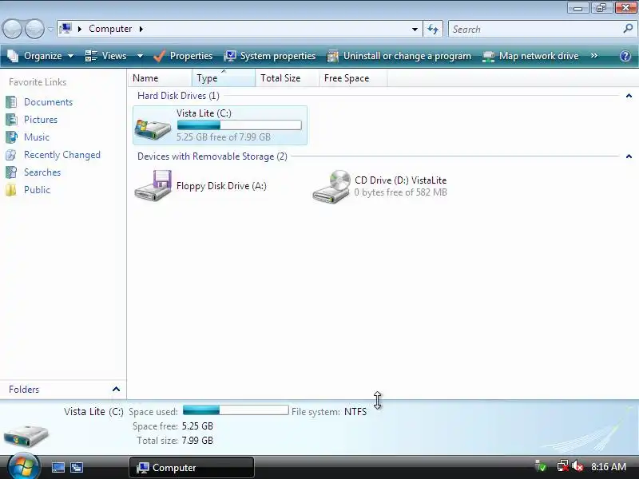Click CD Drive (D:) VistaLite label
The image size is (639, 479).
tap(401, 180)
